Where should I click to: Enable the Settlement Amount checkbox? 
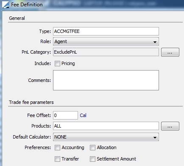tap(92, 159)
